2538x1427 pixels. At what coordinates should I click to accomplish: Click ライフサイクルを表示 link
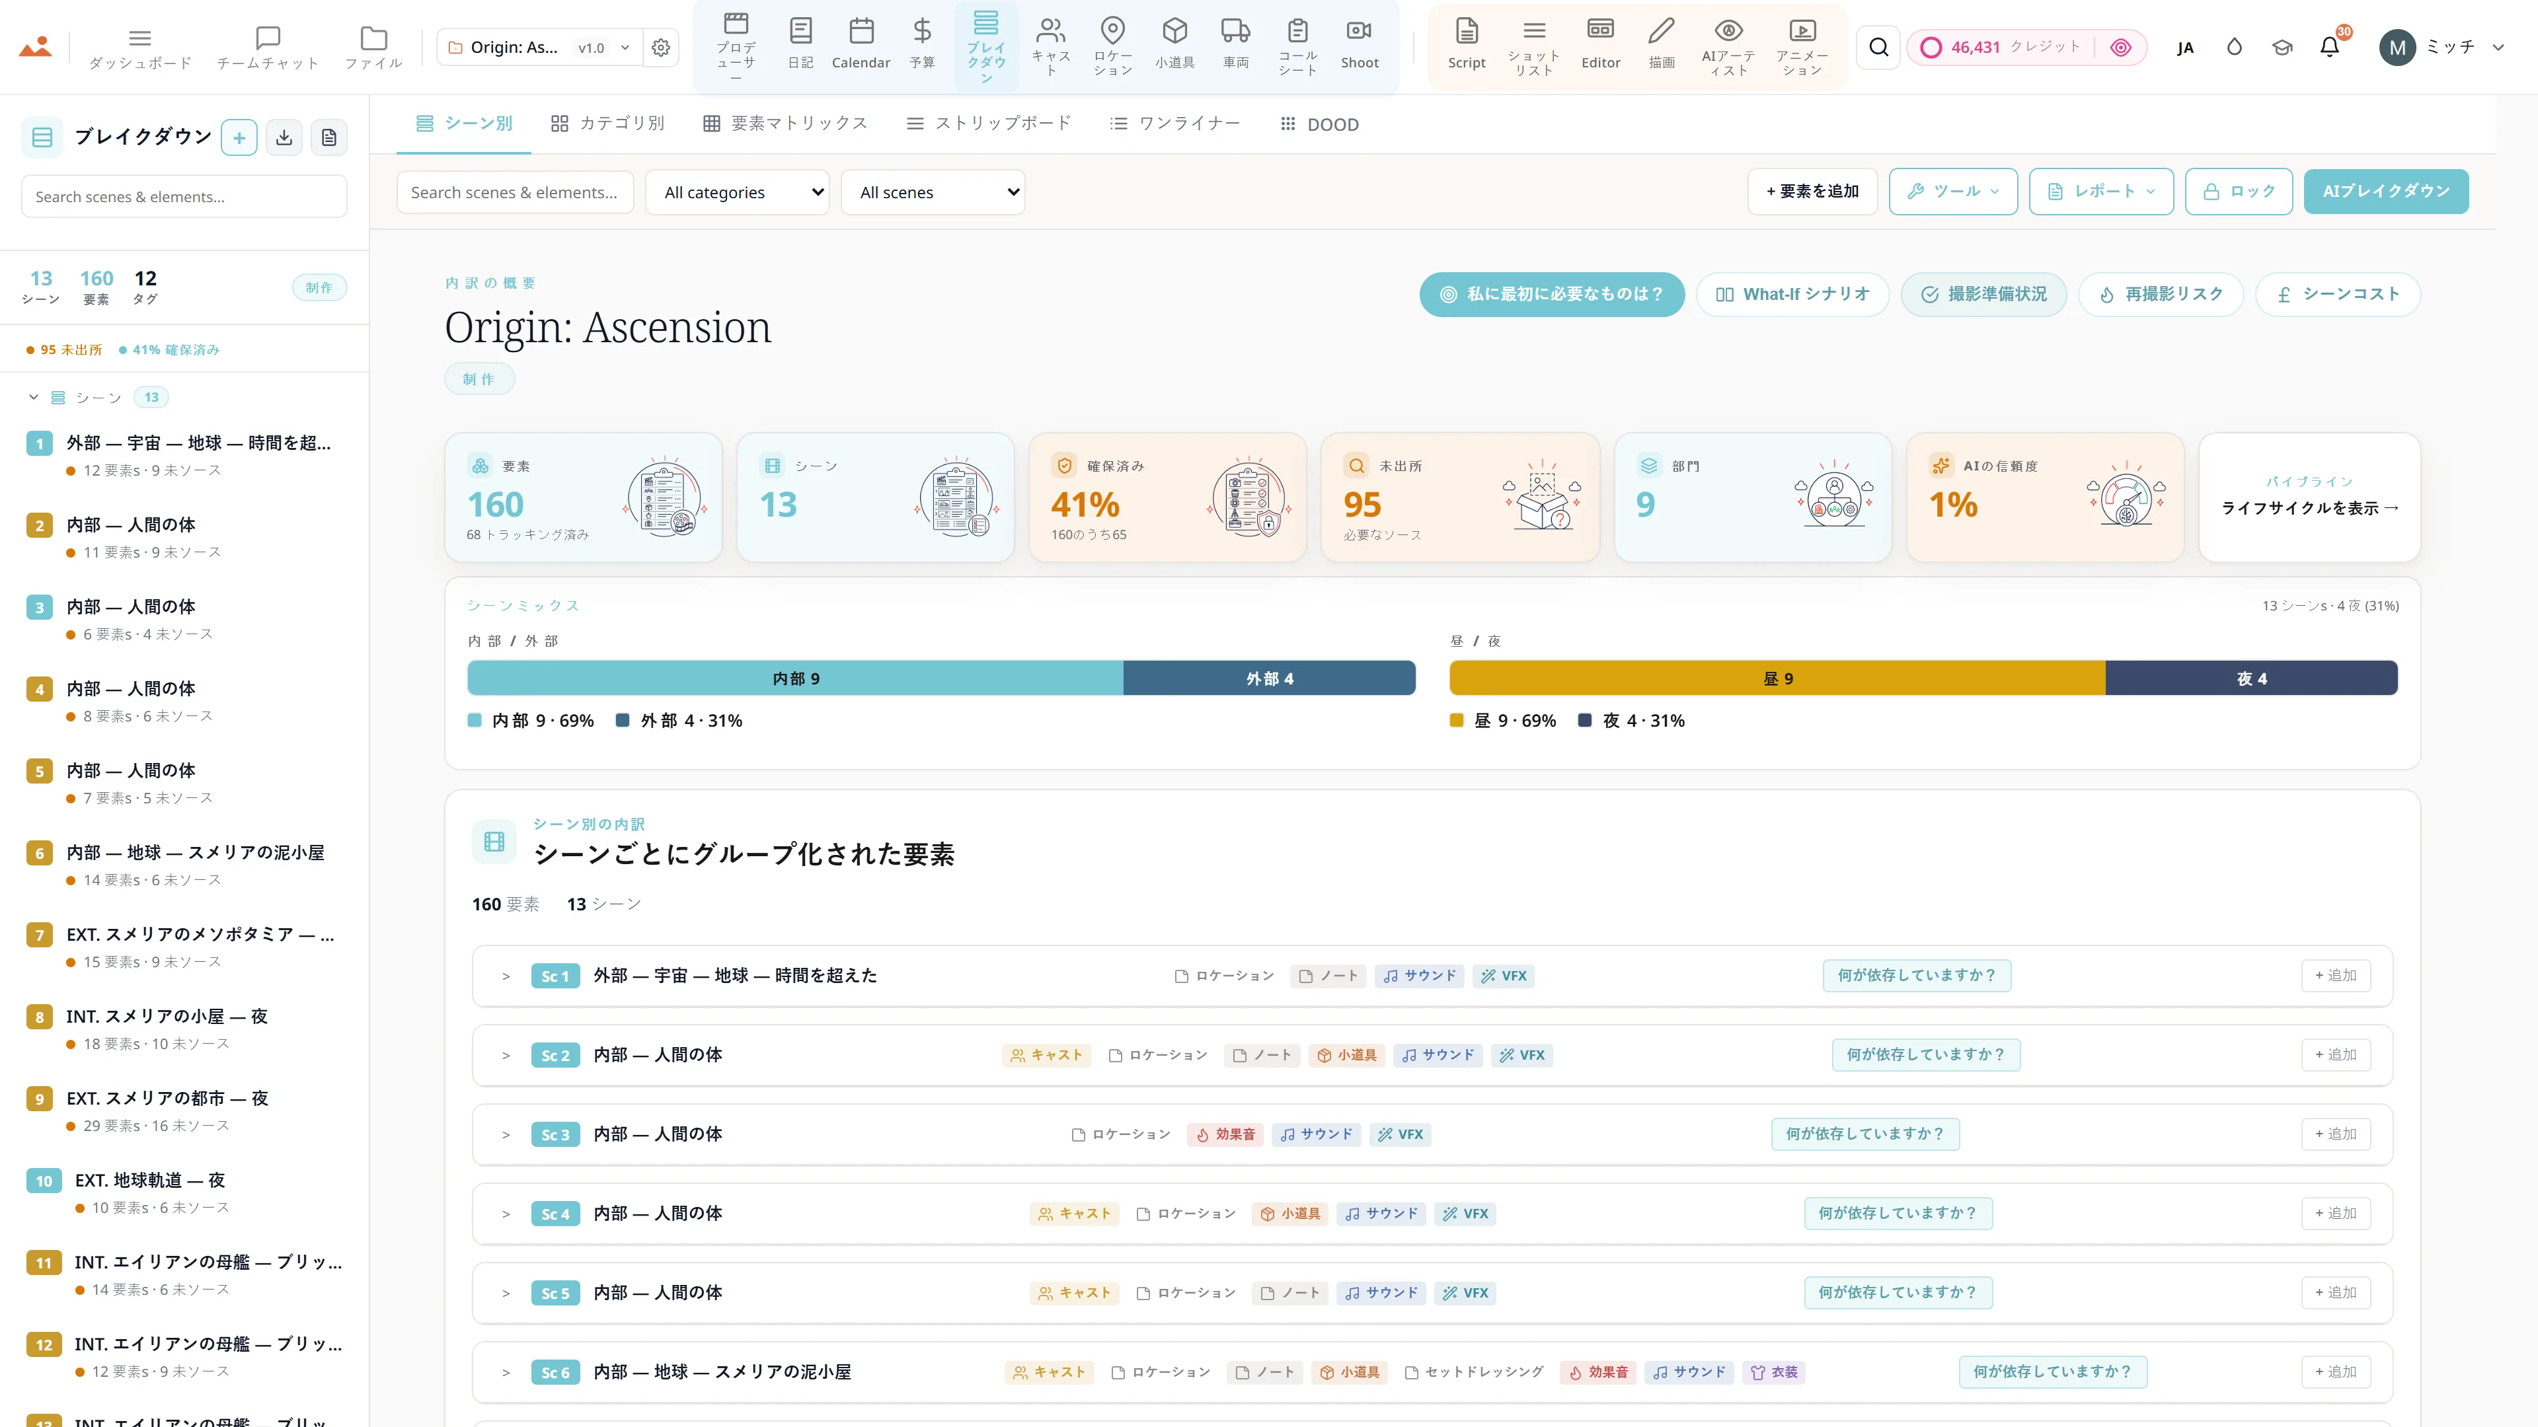2309,508
